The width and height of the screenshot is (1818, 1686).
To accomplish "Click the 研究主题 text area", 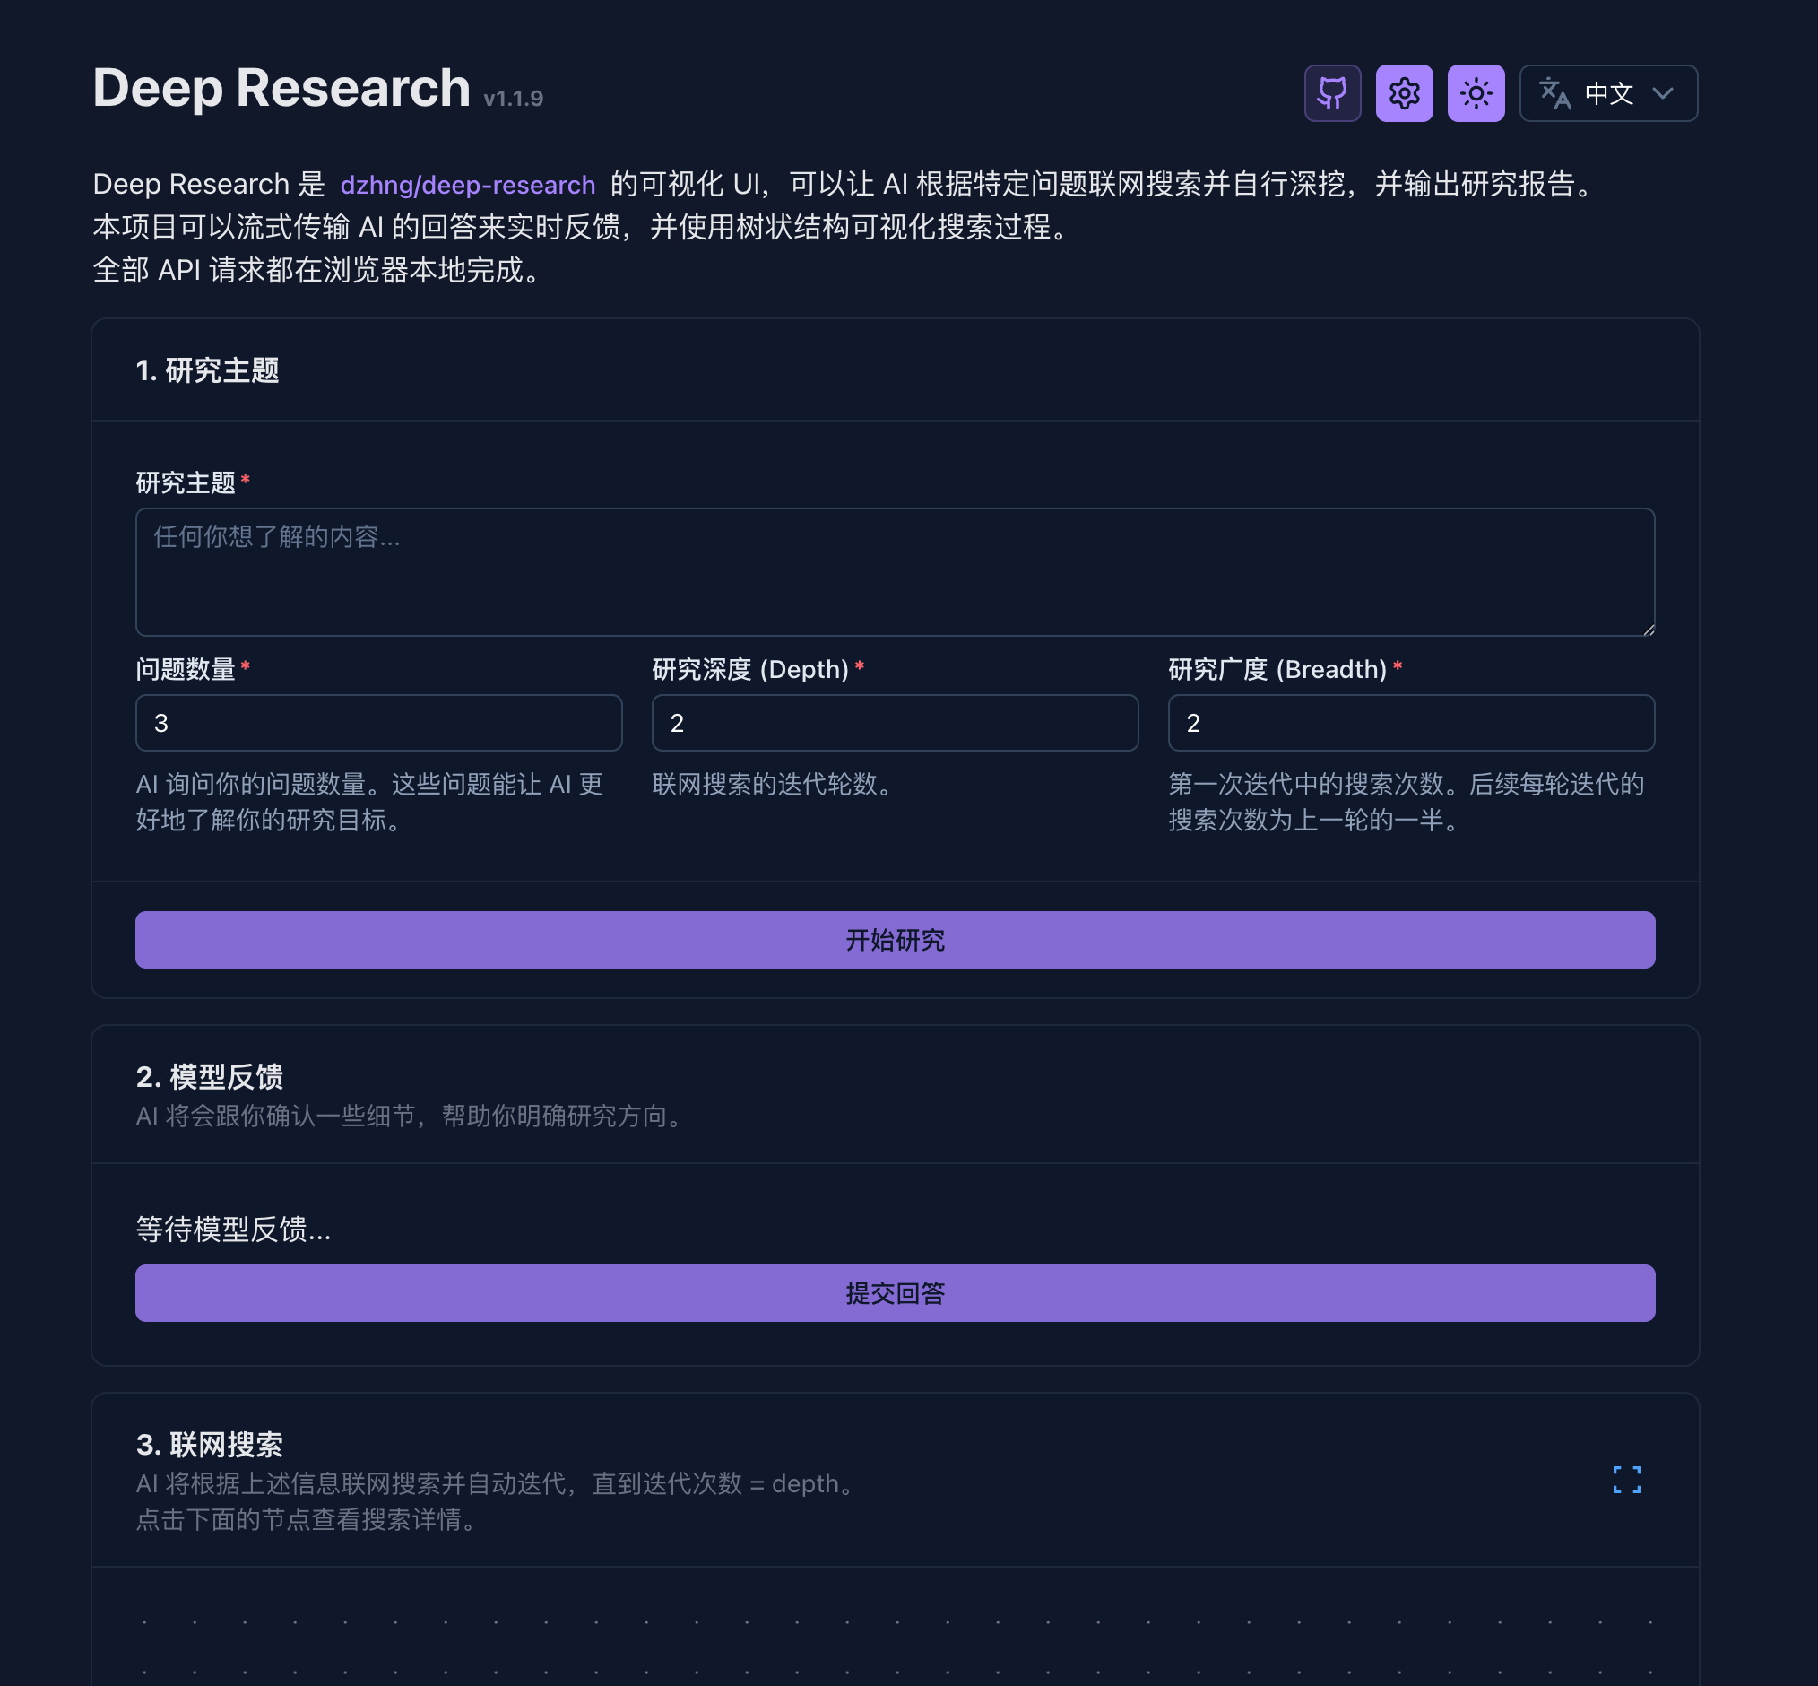I will pos(896,572).
